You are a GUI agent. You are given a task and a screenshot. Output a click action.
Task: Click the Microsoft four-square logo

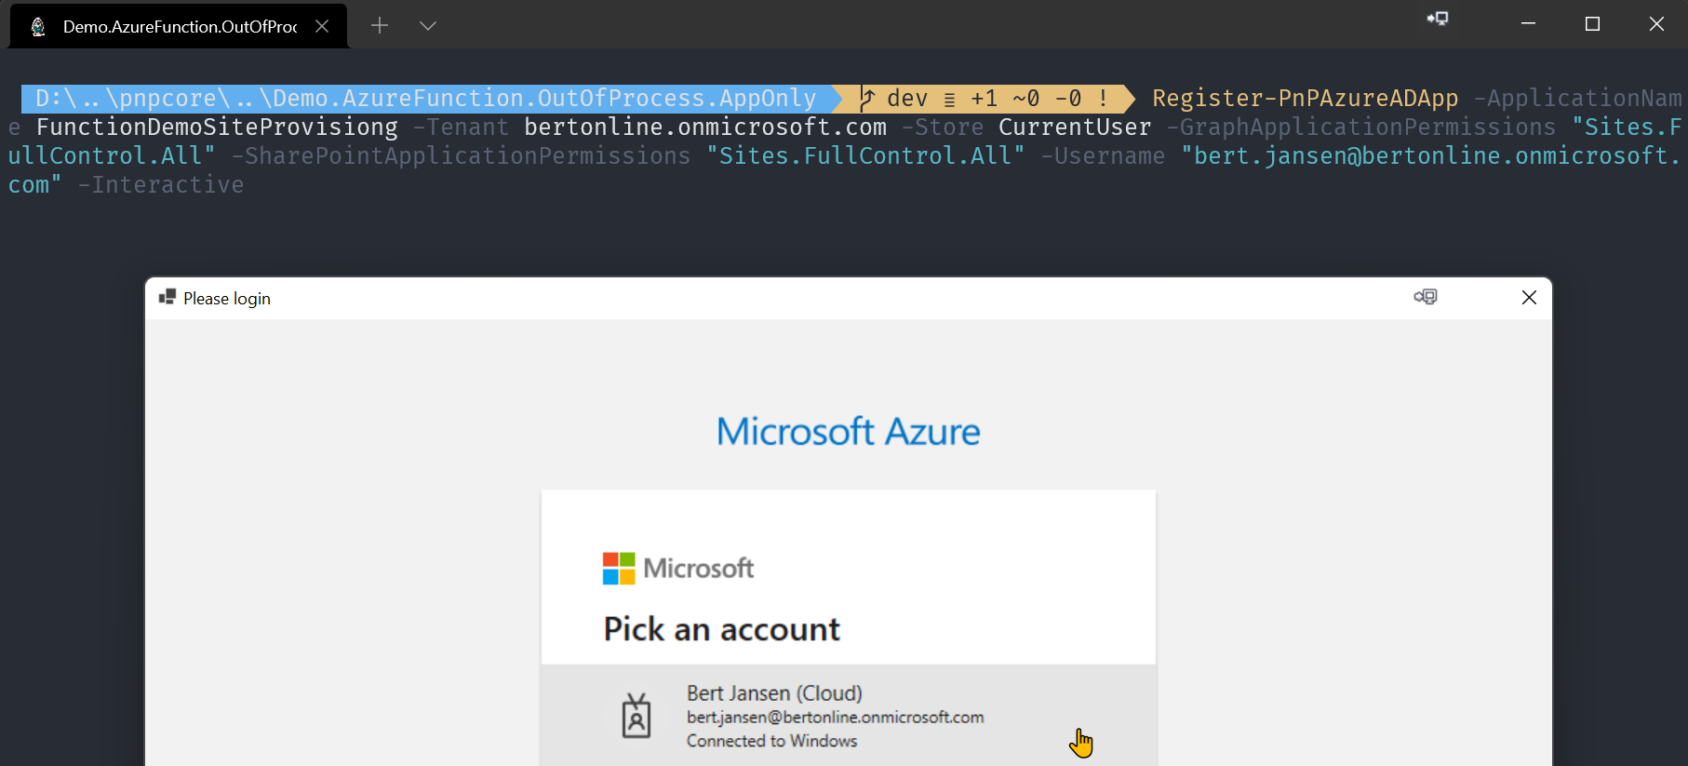[619, 569]
